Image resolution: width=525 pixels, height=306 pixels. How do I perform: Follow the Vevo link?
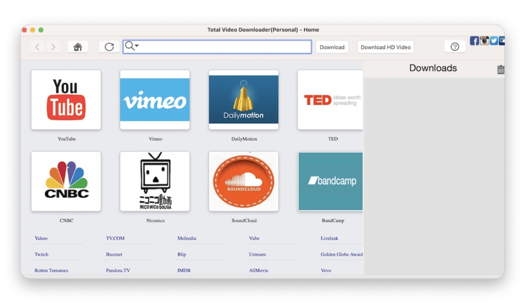[x=326, y=270]
